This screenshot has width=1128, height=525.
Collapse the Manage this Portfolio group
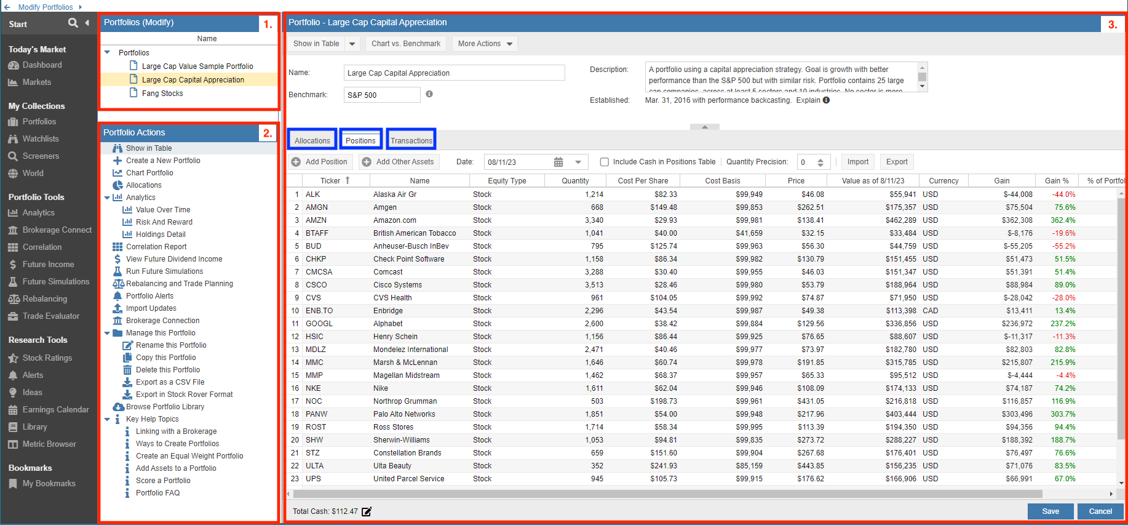(107, 333)
